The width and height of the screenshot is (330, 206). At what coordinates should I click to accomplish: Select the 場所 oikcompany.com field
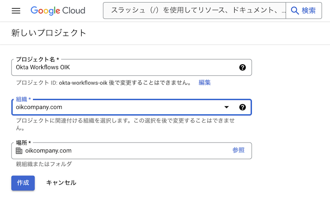pyautogui.click(x=120, y=151)
